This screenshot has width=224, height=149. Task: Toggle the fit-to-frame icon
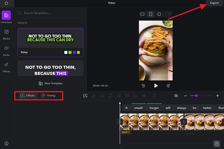pos(169,14)
